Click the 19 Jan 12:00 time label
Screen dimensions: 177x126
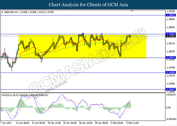tap(54, 123)
